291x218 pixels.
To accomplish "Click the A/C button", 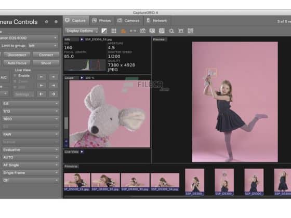I will [x=4, y=77].
